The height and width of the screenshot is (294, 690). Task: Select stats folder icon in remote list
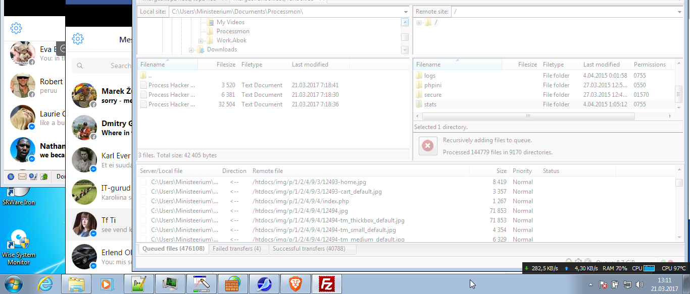tap(419, 104)
